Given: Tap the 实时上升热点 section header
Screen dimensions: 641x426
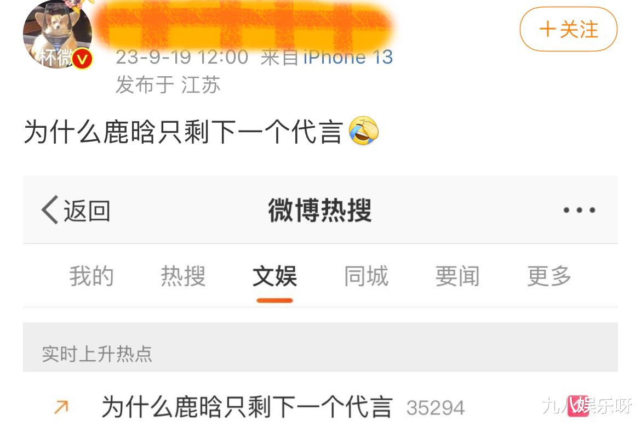Looking at the screenshot, I should point(97,354).
